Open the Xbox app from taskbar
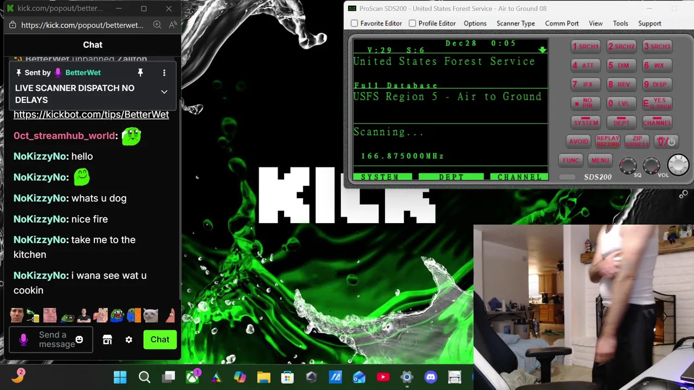 pos(192,377)
